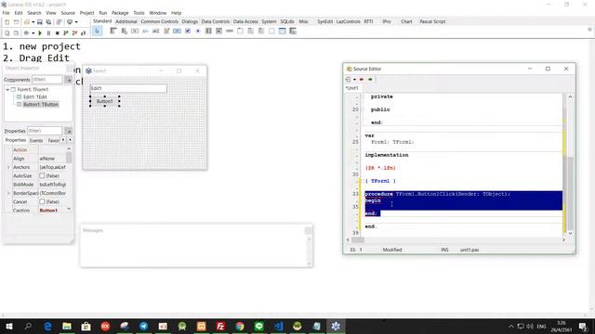Click the New Unit toolbar icon
The width and height of the screenshot is (595, 334).
tap(7, 22)
